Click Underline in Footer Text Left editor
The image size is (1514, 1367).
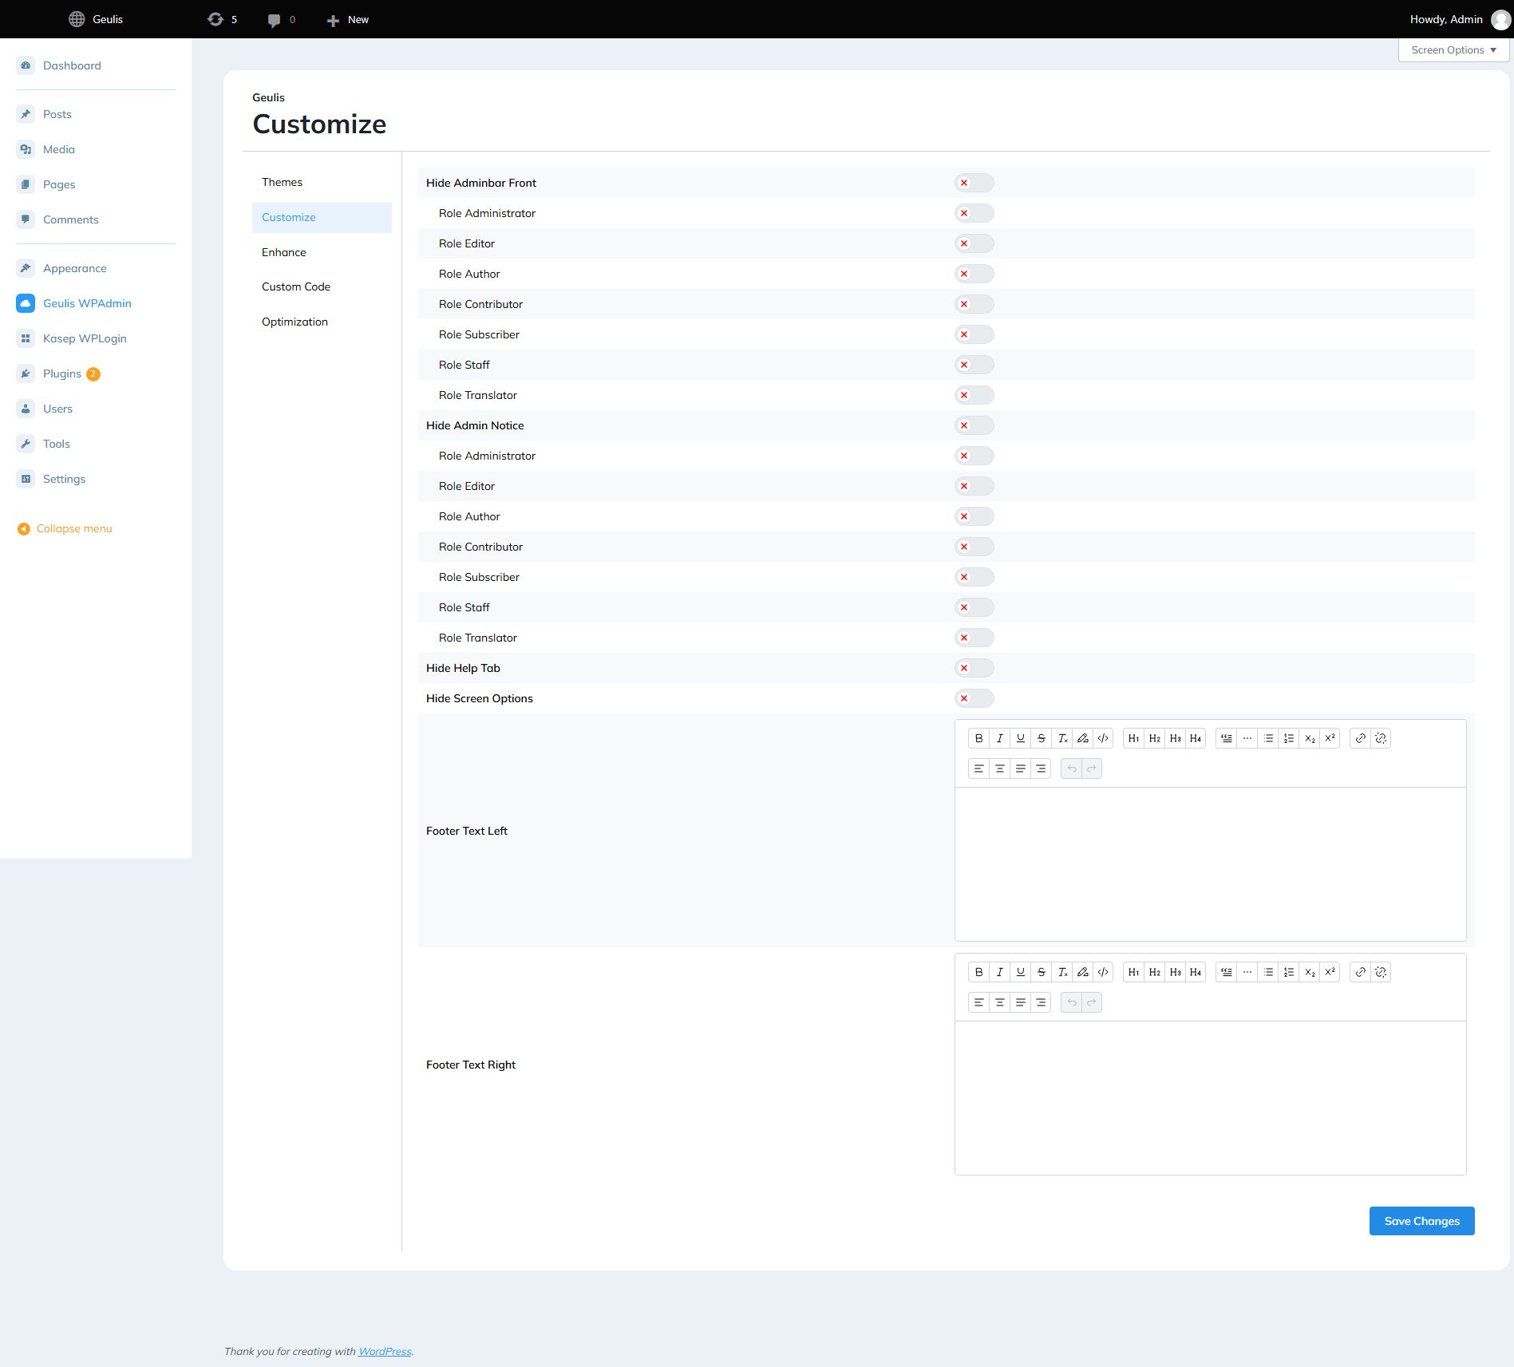(x=1020, y=738)
